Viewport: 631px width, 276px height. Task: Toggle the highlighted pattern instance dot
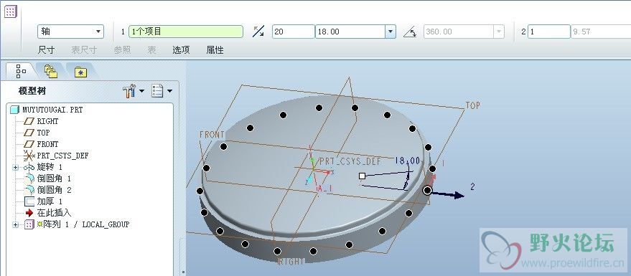(x=428, y=190)
